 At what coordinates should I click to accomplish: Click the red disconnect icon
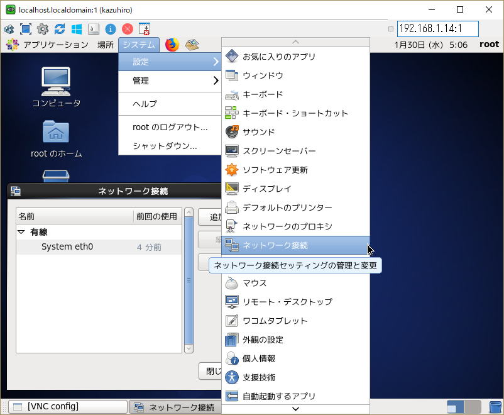[x=128, y=29]
